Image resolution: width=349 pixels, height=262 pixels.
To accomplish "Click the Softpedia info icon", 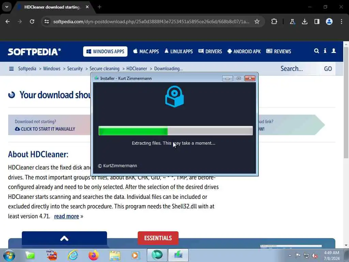I will pos(325,51).
